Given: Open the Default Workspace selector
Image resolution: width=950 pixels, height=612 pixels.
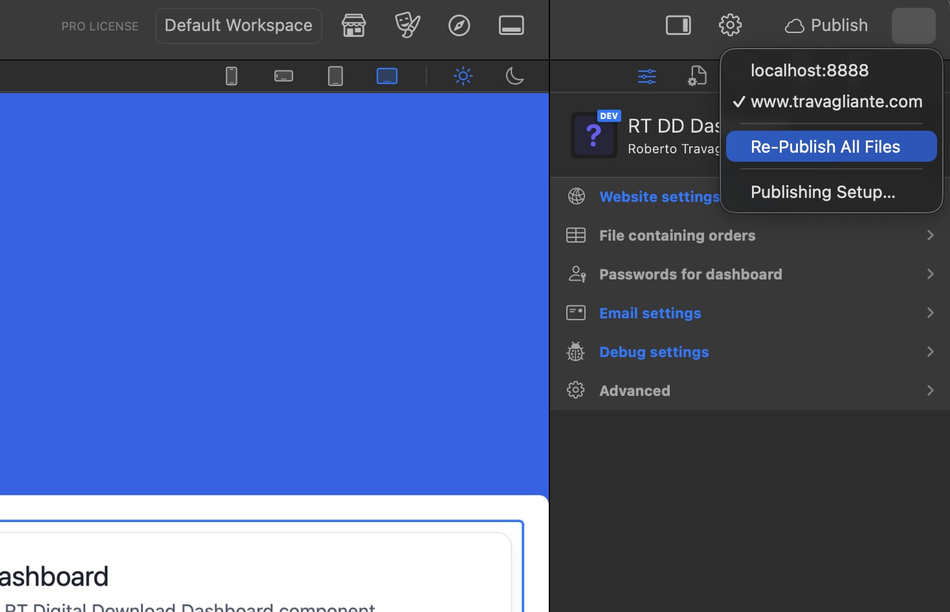Looking at the screenshot, I should (x=238, y=26).
